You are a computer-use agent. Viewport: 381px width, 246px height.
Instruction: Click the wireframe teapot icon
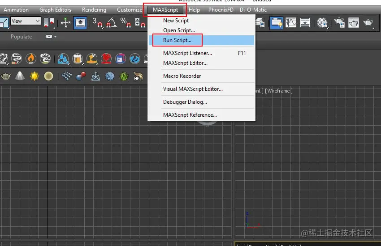point(5,76)
